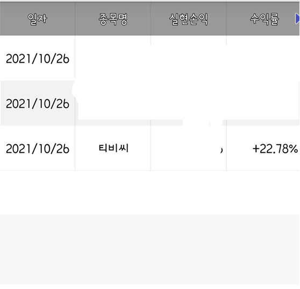This screenshot has height=289, width=300.
Task: Click the second row's hidden 실현손익 cell
Action: (189, 103)
